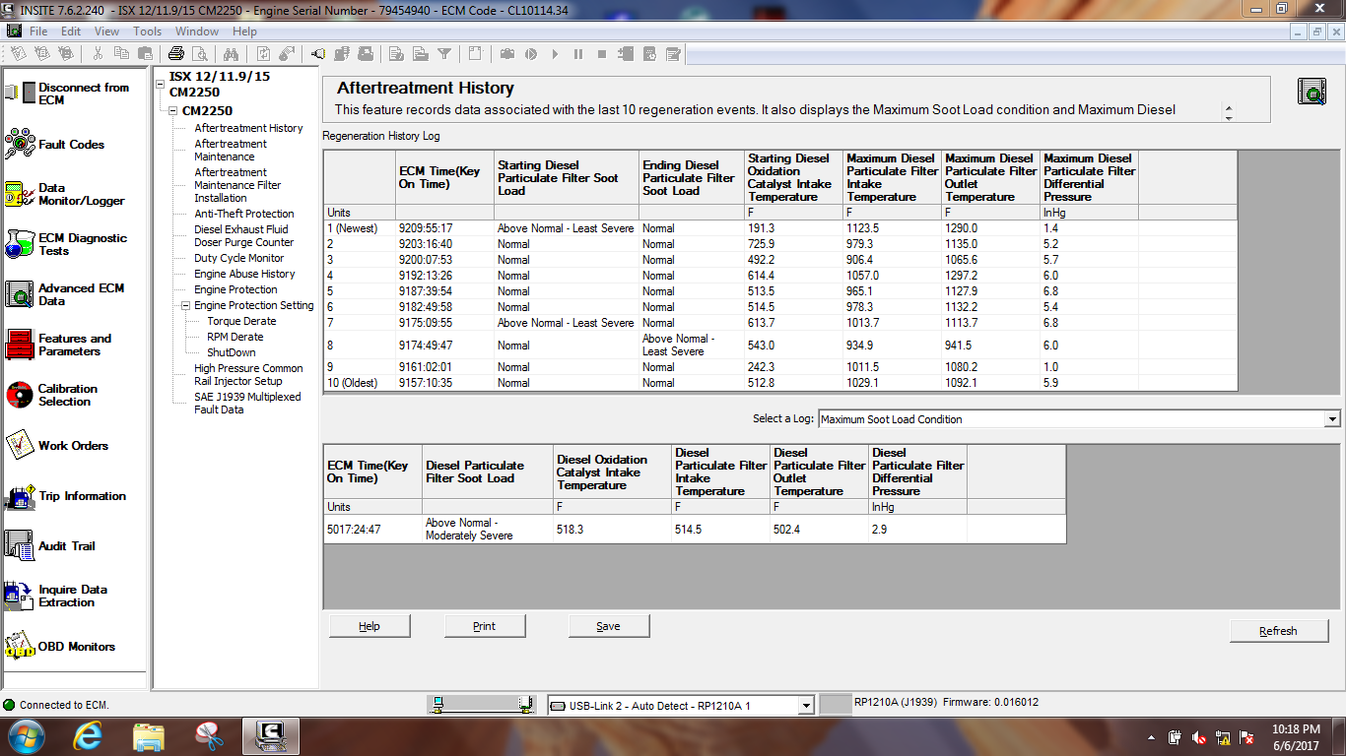
Task: Click the plug Connect to ECM toolbar icon
Action: tap(318, 53)
